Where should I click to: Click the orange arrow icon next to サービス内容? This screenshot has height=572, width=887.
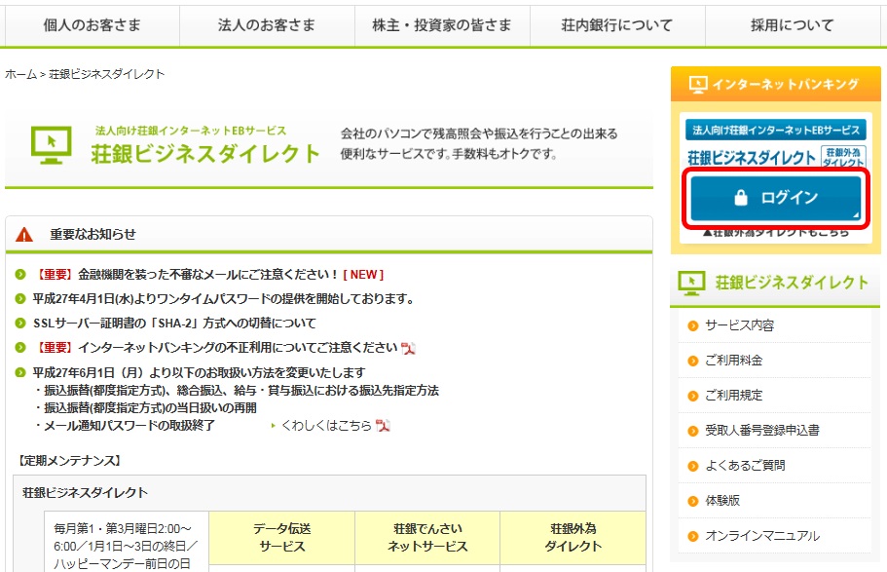click(x=693, y=325)
